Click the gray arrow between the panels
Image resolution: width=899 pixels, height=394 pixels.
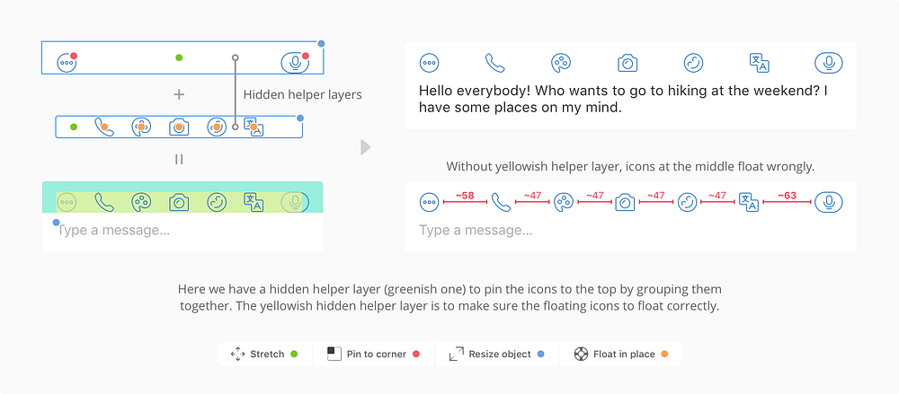(365, 147)
